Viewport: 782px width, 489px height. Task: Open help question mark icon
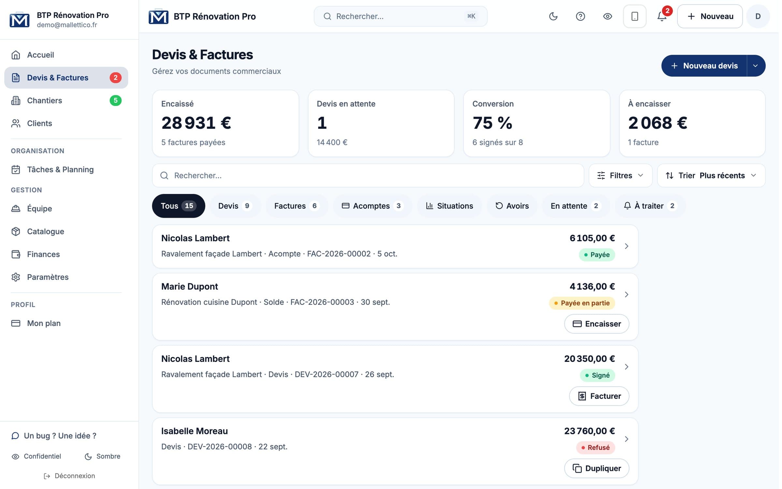(580, 16)
